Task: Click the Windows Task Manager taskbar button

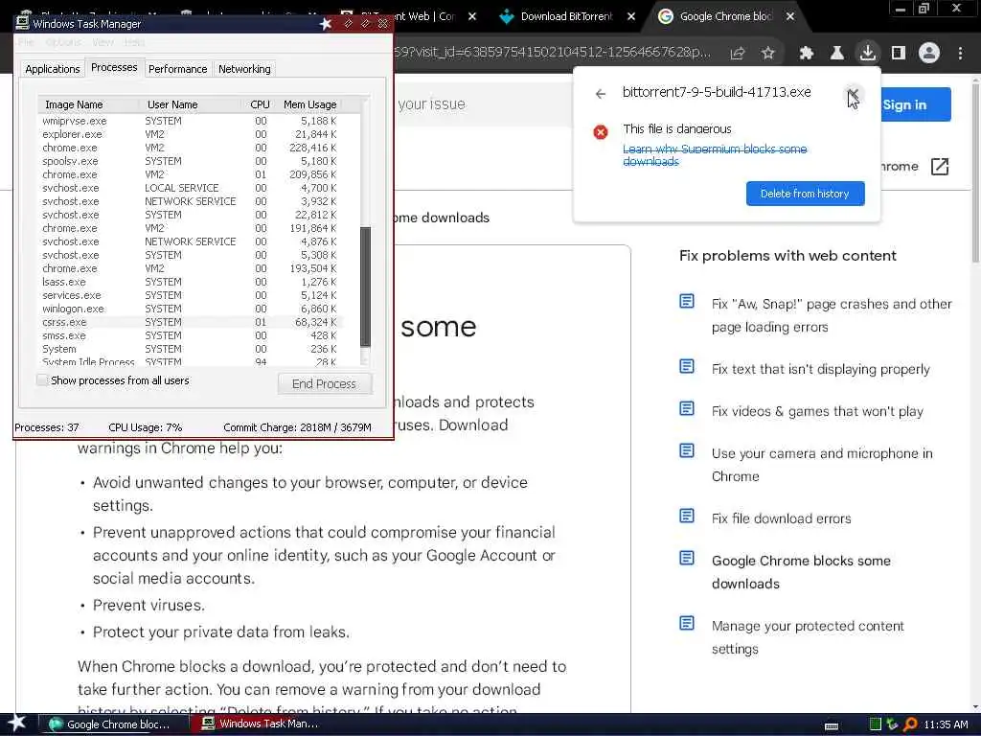Action: click(265, 724)
